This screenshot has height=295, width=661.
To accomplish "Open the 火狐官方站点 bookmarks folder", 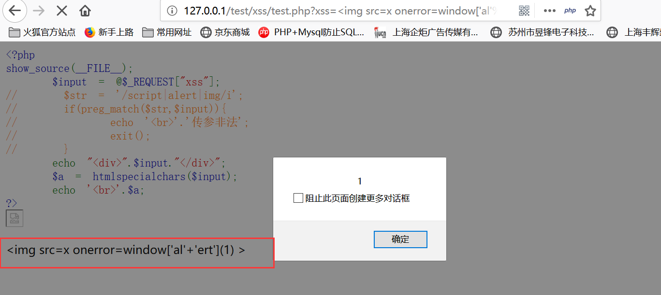I will pos(43,32).
